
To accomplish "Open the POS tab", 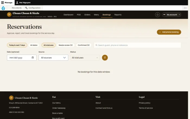I will (79, 15).
